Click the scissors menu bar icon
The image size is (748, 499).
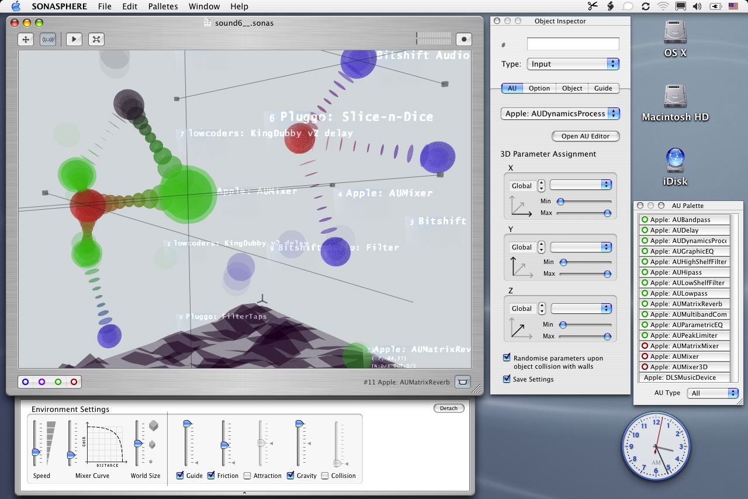[x=592, y=6]
